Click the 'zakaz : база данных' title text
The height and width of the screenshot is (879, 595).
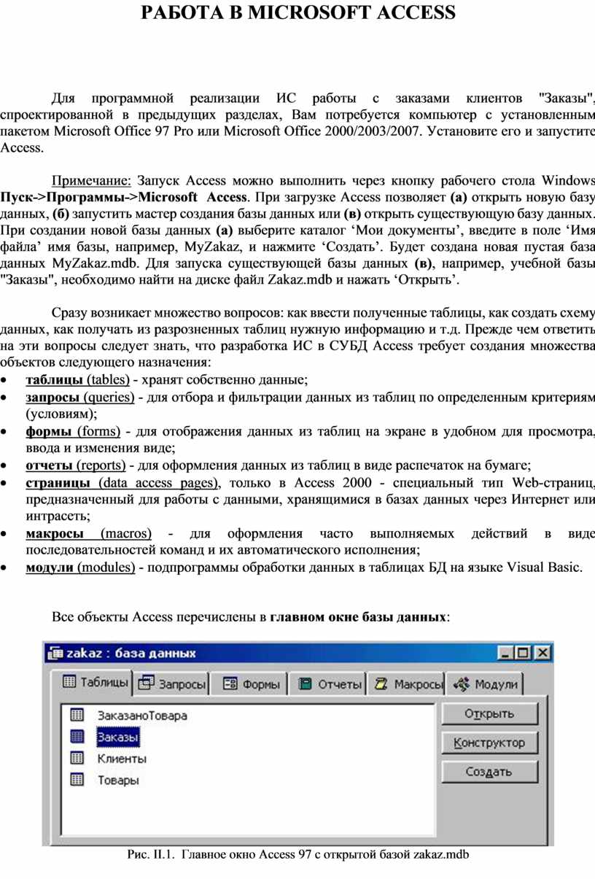[x=131, y=654]
